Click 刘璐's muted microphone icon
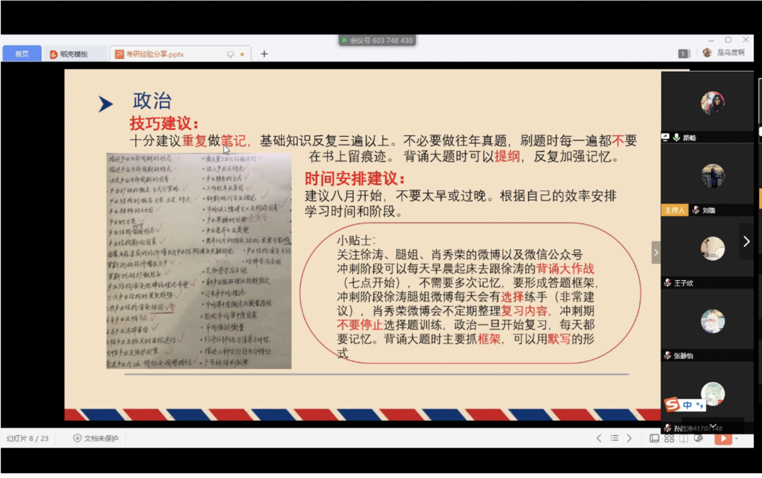This screenshot has width=762, height=478. click(x=696, y=210)
